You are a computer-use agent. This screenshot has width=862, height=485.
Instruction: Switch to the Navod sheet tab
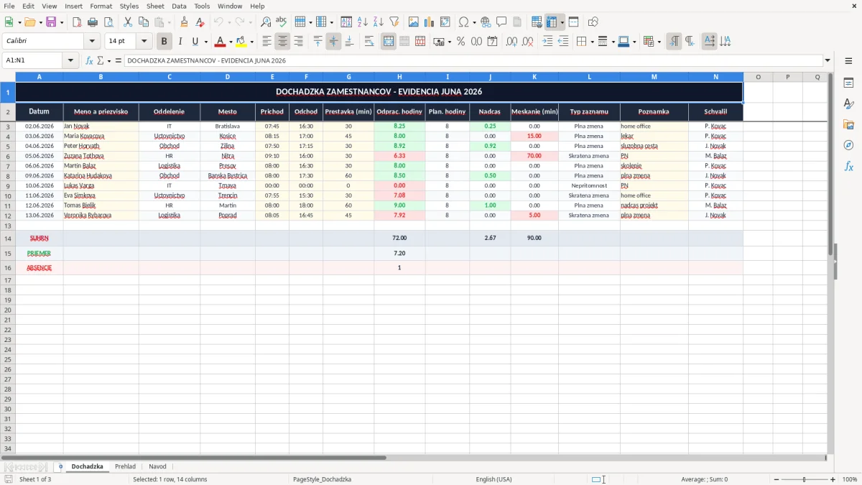coord(157,466)
